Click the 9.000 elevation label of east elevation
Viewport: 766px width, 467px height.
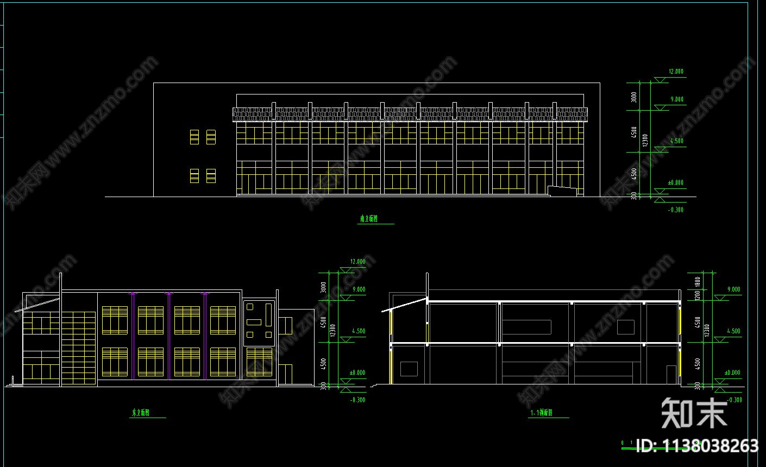coord(359,289)
